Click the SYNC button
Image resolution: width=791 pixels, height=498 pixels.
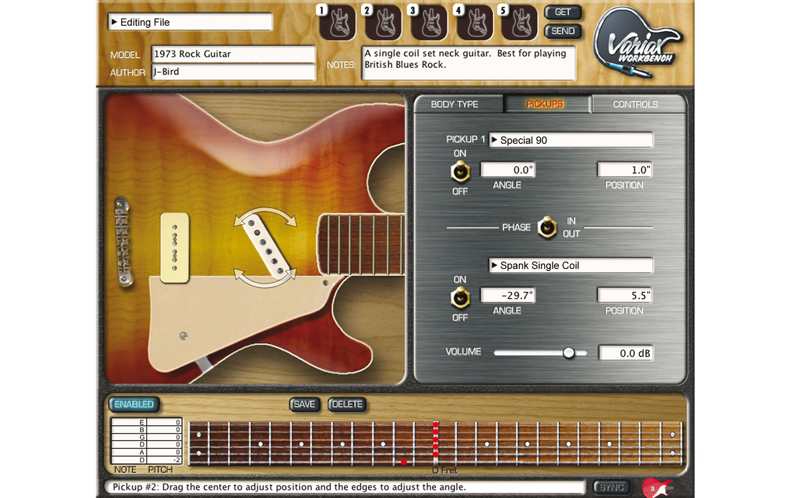[x=612, y=487]
